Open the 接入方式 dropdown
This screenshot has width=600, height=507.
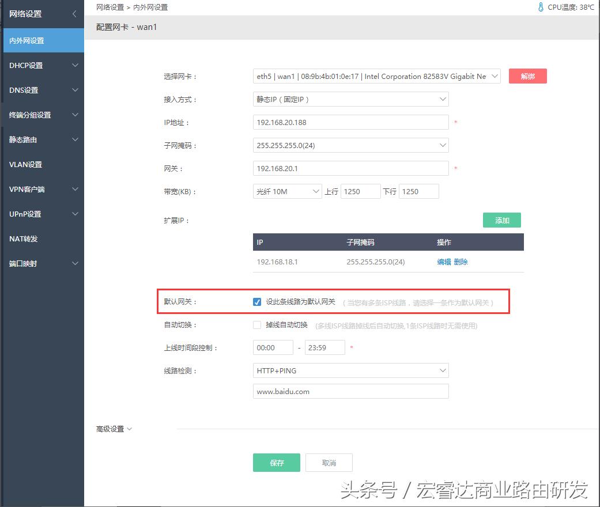tap(350, 99)
